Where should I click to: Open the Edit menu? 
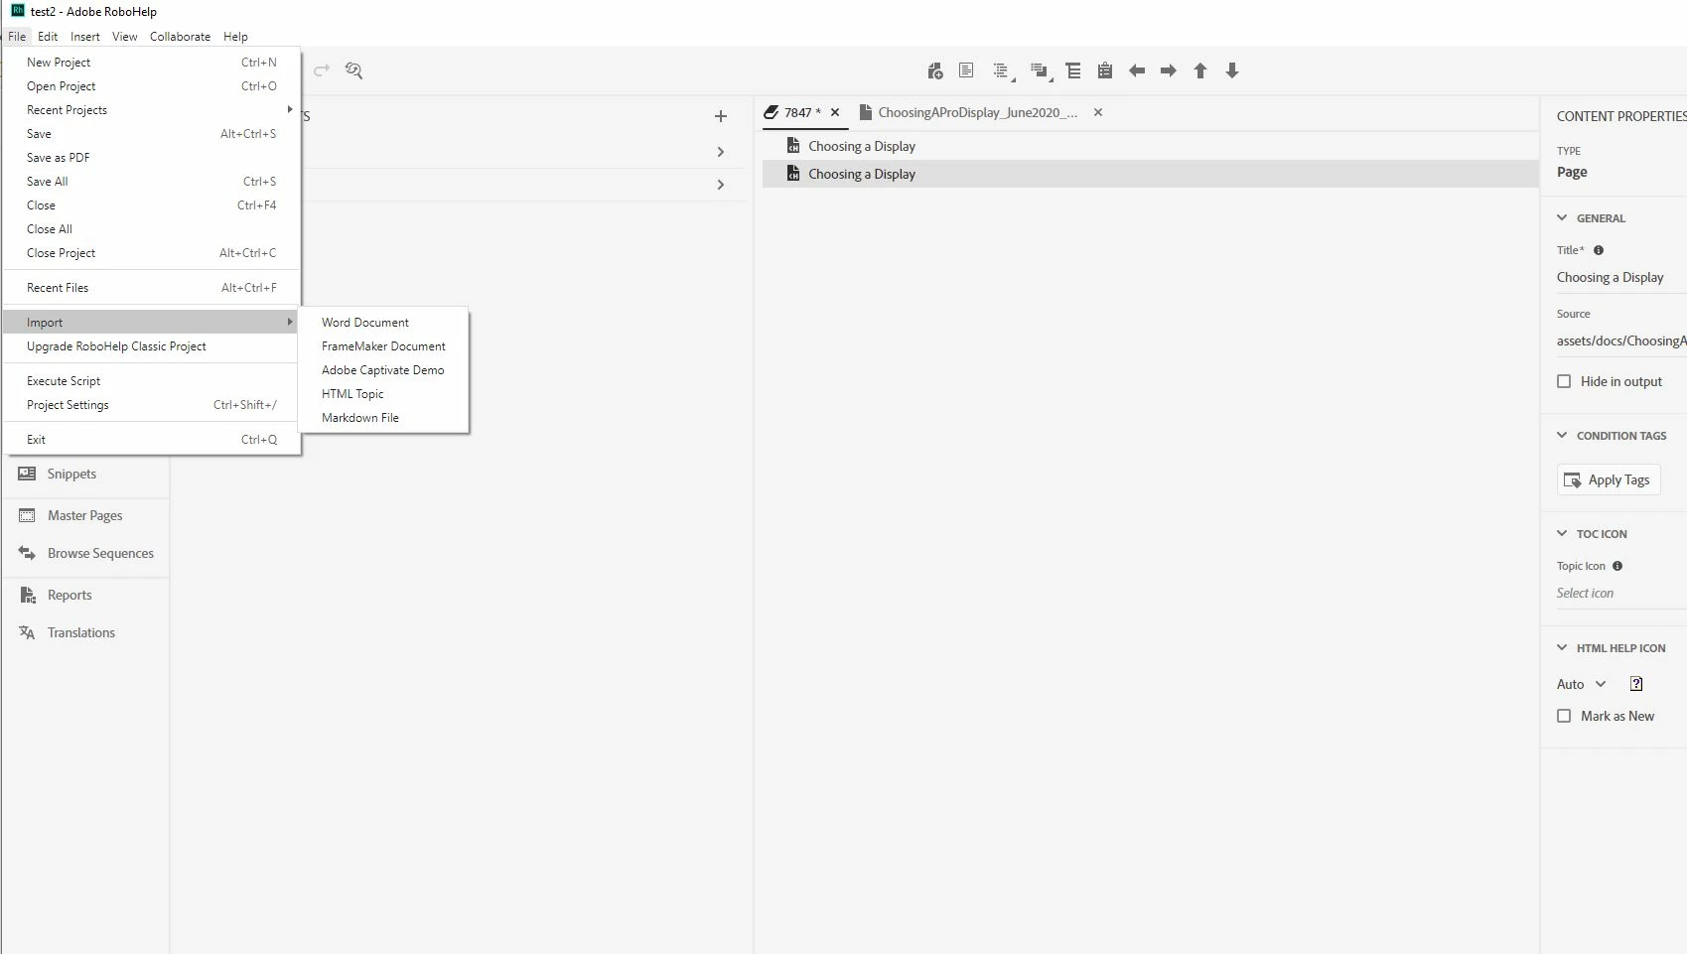[48, 37]
